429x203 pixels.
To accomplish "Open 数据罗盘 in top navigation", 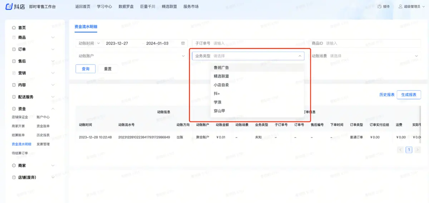I will [x=126, y=6].
